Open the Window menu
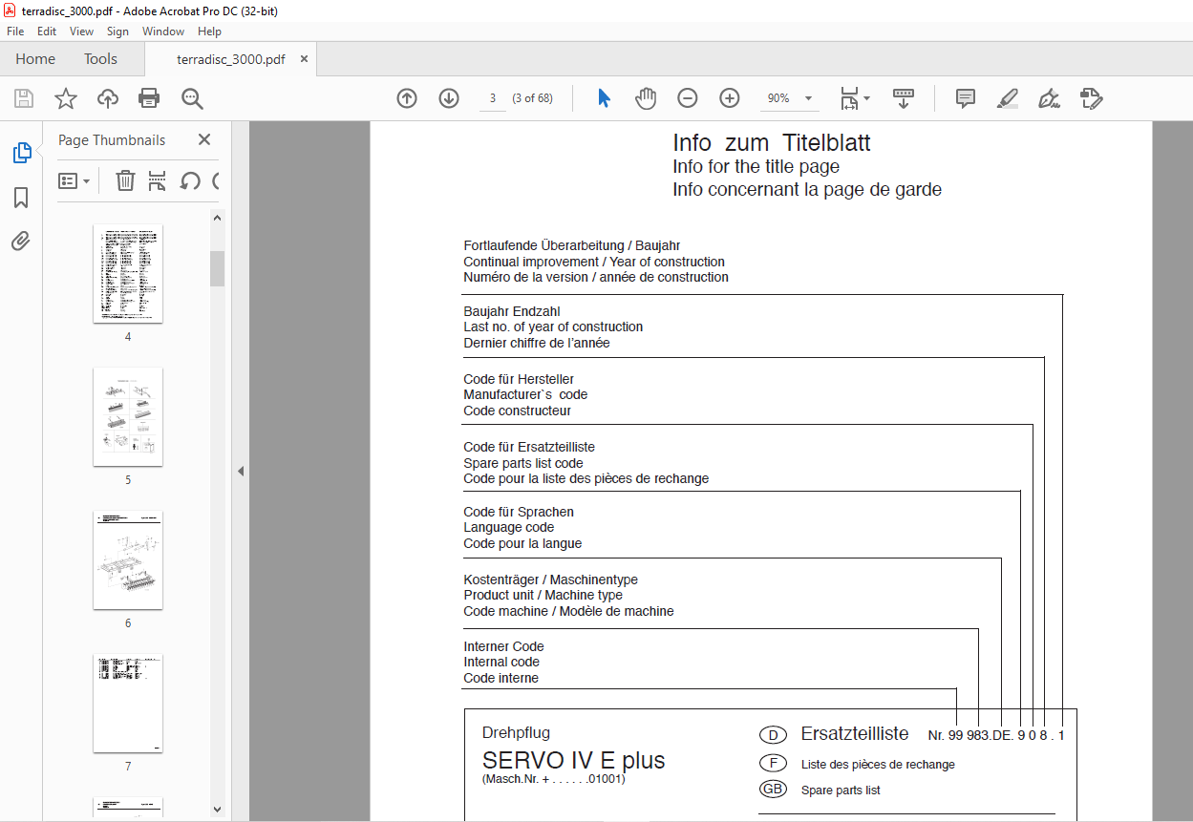Viewport: 1193px width, 822px height. [163, 32]
